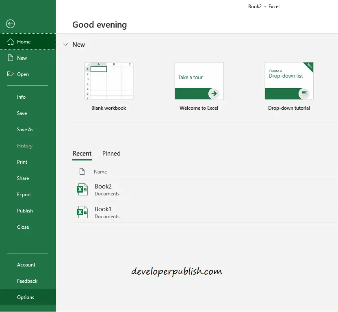Click the Drop-down tutorial label
Screen dimensions: 338x312
[289, 108]
